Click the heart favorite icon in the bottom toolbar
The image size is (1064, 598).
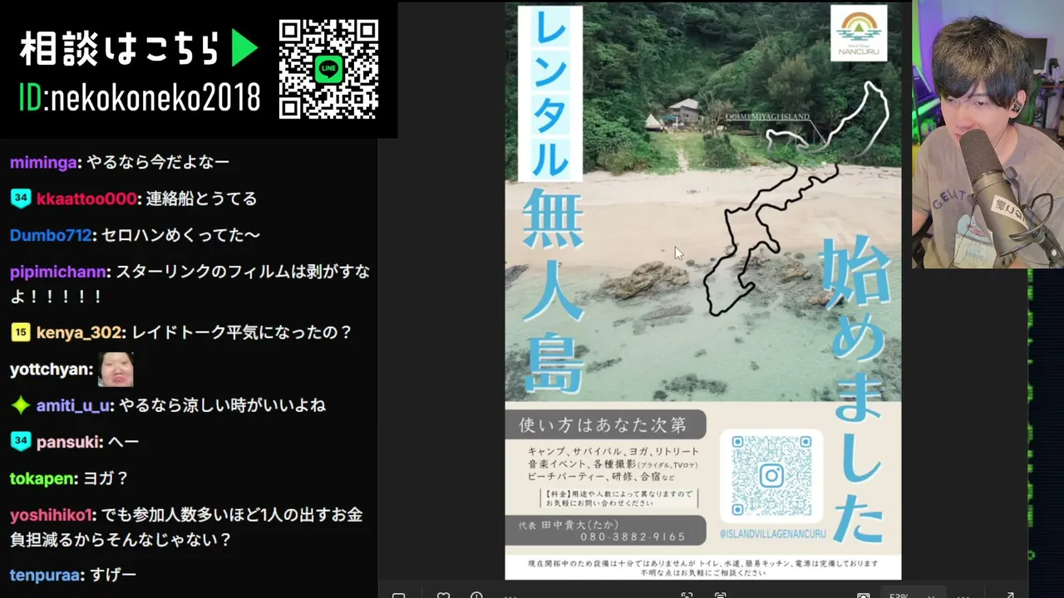coord(443,595)
